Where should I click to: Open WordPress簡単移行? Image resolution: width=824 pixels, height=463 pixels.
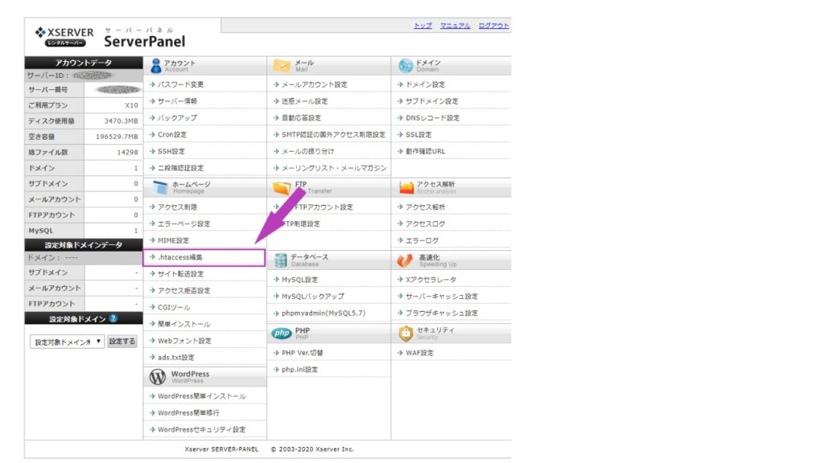(188, 413)
